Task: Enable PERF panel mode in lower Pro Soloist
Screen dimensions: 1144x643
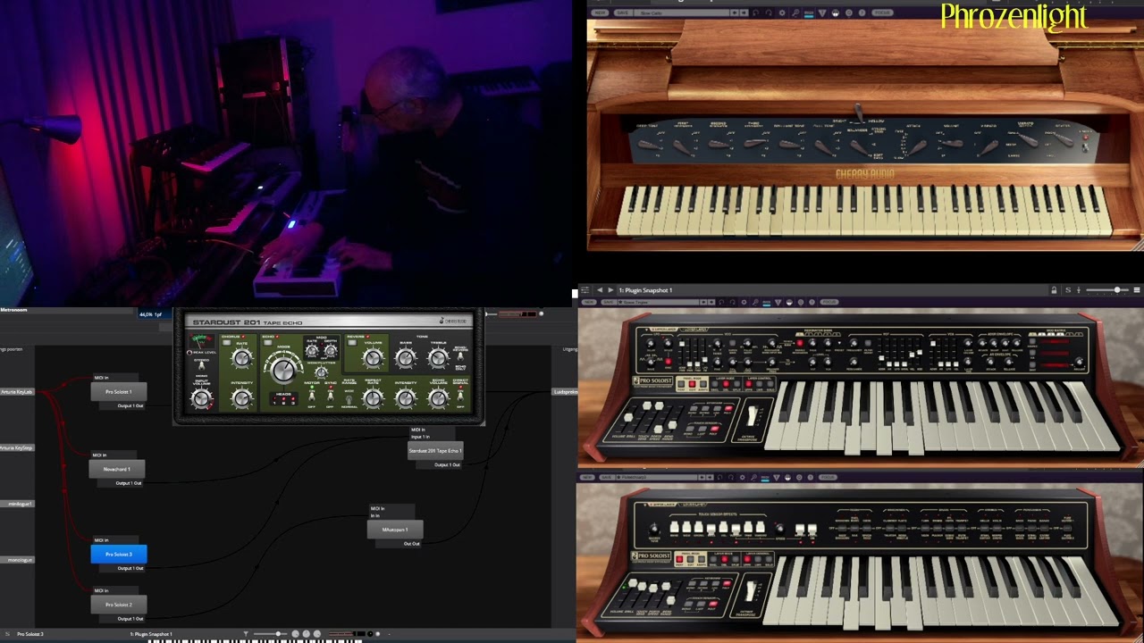Action: [x=680, y=558]
